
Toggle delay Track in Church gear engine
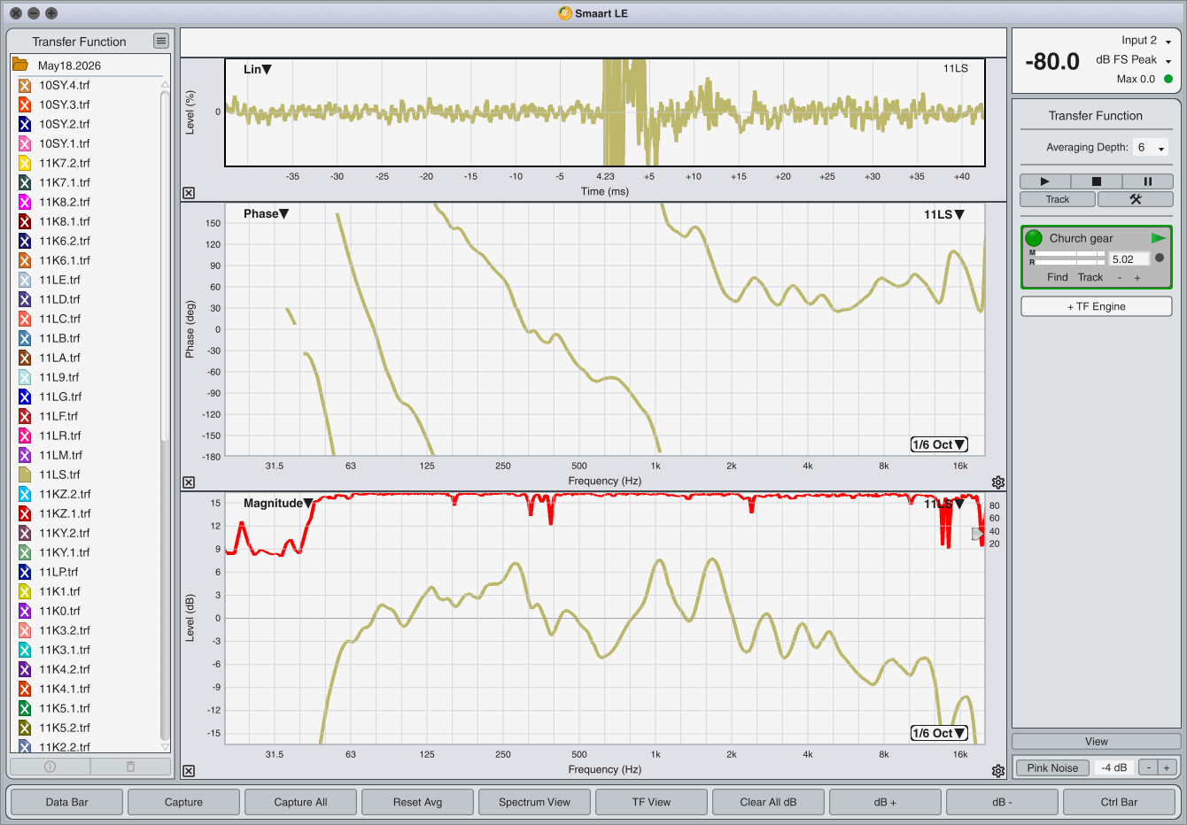pyautogui.click(x=1090, y=277)
